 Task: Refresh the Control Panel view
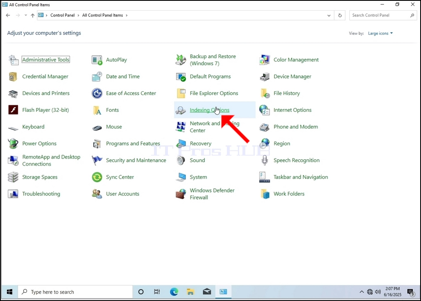pyautogui.click(x=340, y=16)
